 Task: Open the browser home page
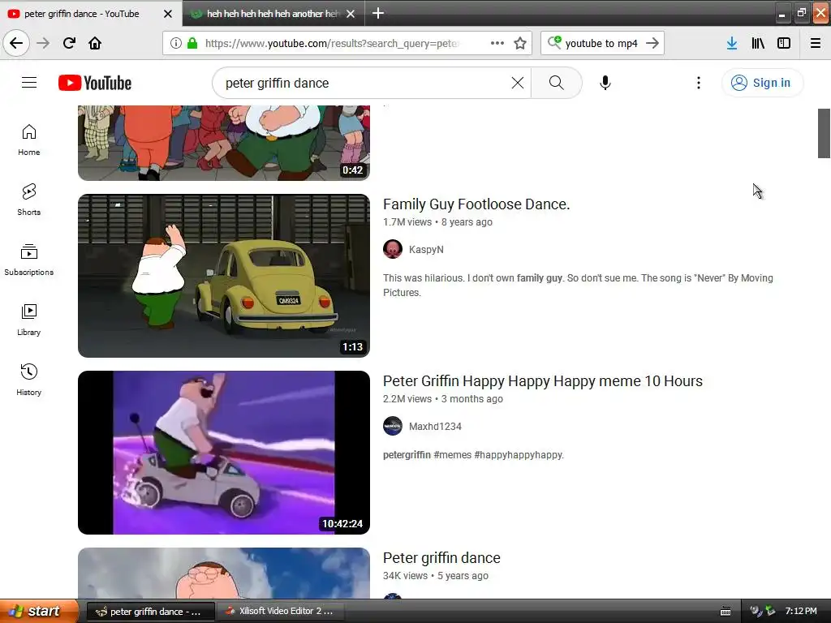coord(95,43)
